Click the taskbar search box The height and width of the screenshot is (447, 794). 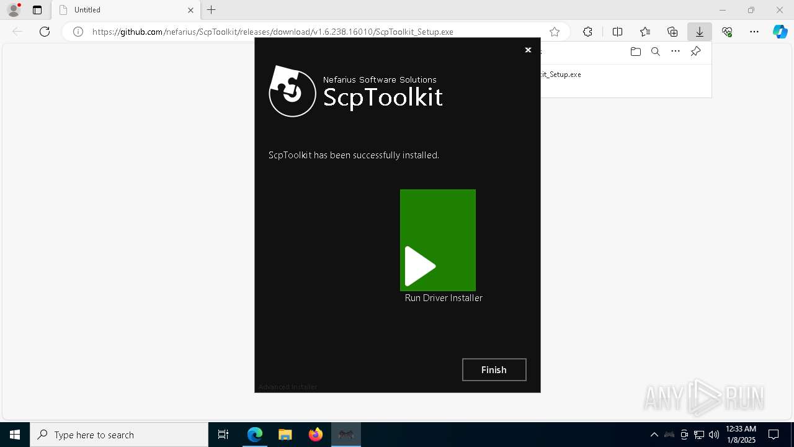pos(119,435)
